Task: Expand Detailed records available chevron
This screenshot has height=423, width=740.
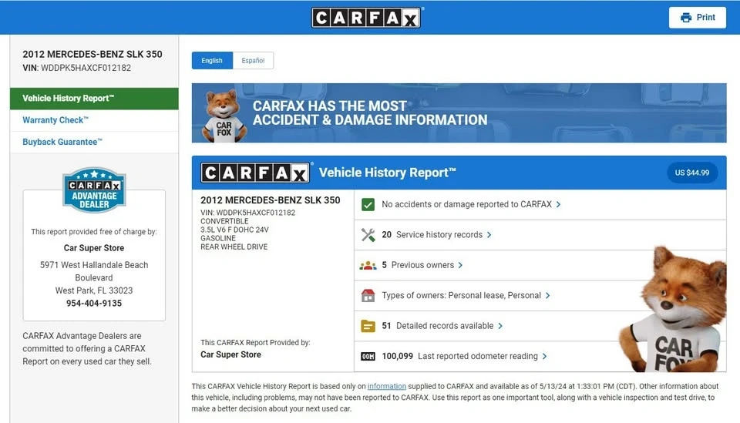Action: point(500,326)
